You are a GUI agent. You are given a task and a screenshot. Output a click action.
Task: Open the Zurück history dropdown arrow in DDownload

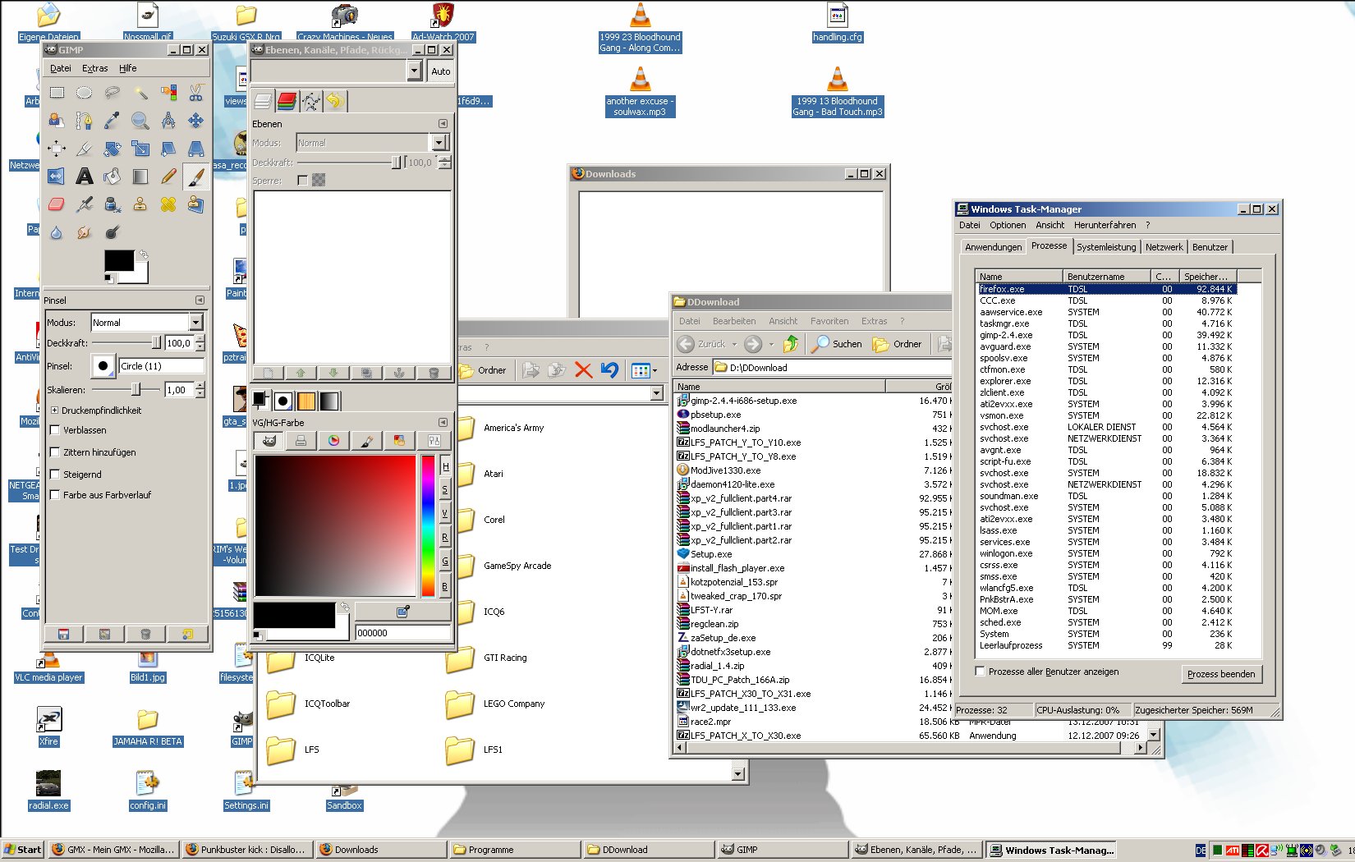pos(734,344)
